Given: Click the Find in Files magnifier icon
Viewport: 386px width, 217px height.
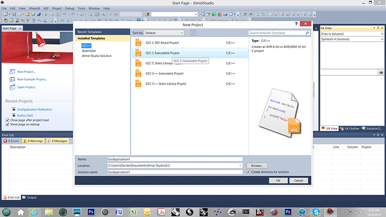Looking at the screenshot, I should click(103, 14).
